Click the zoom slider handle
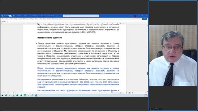This screenshot has width=198, height=111. tap(140, 93)
